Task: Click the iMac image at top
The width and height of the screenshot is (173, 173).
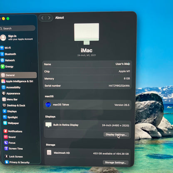Action: tap(86, 34)
